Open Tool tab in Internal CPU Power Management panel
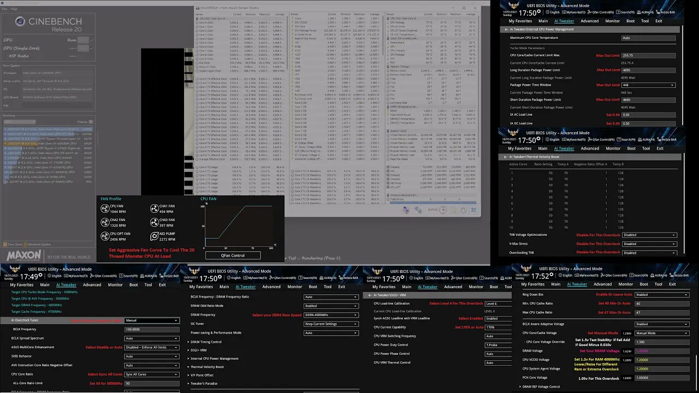699x393 pixels. point(645,21)
